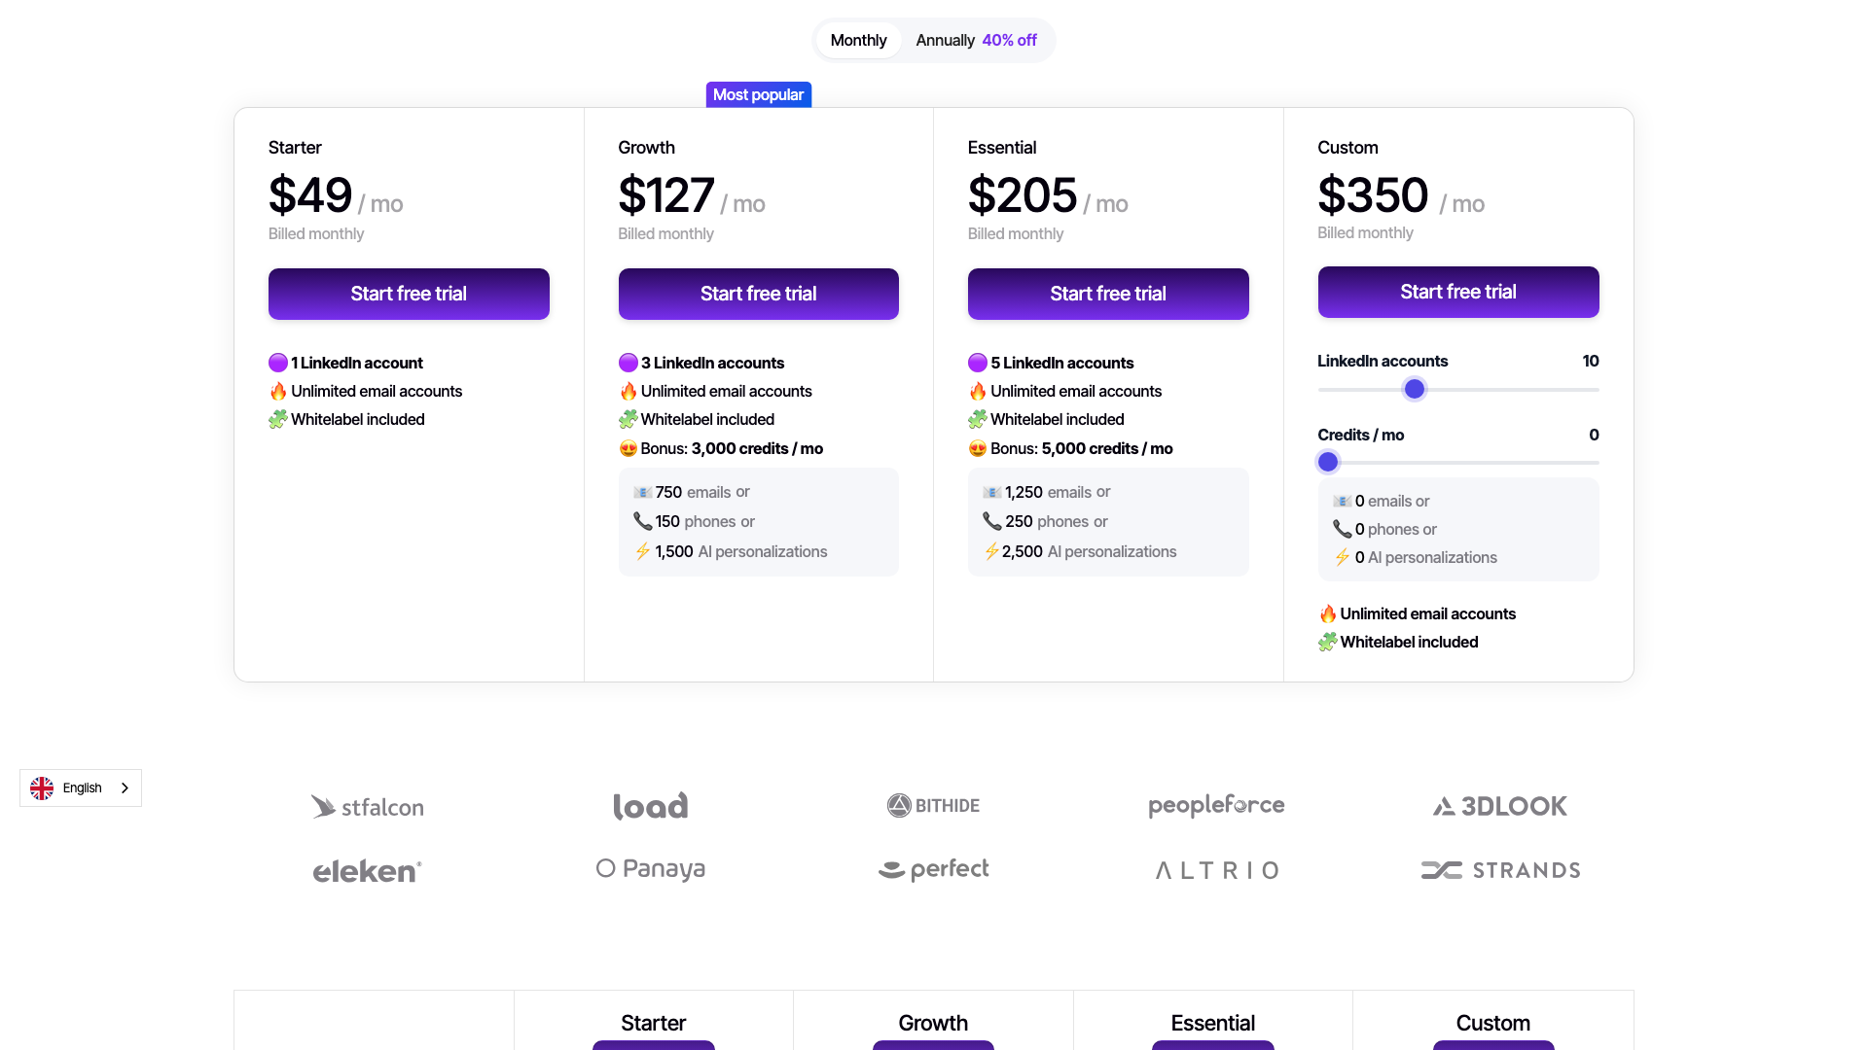Screen dimensions: 1868x1050
Task: Click the UK flag language icon
Action: 42,787
